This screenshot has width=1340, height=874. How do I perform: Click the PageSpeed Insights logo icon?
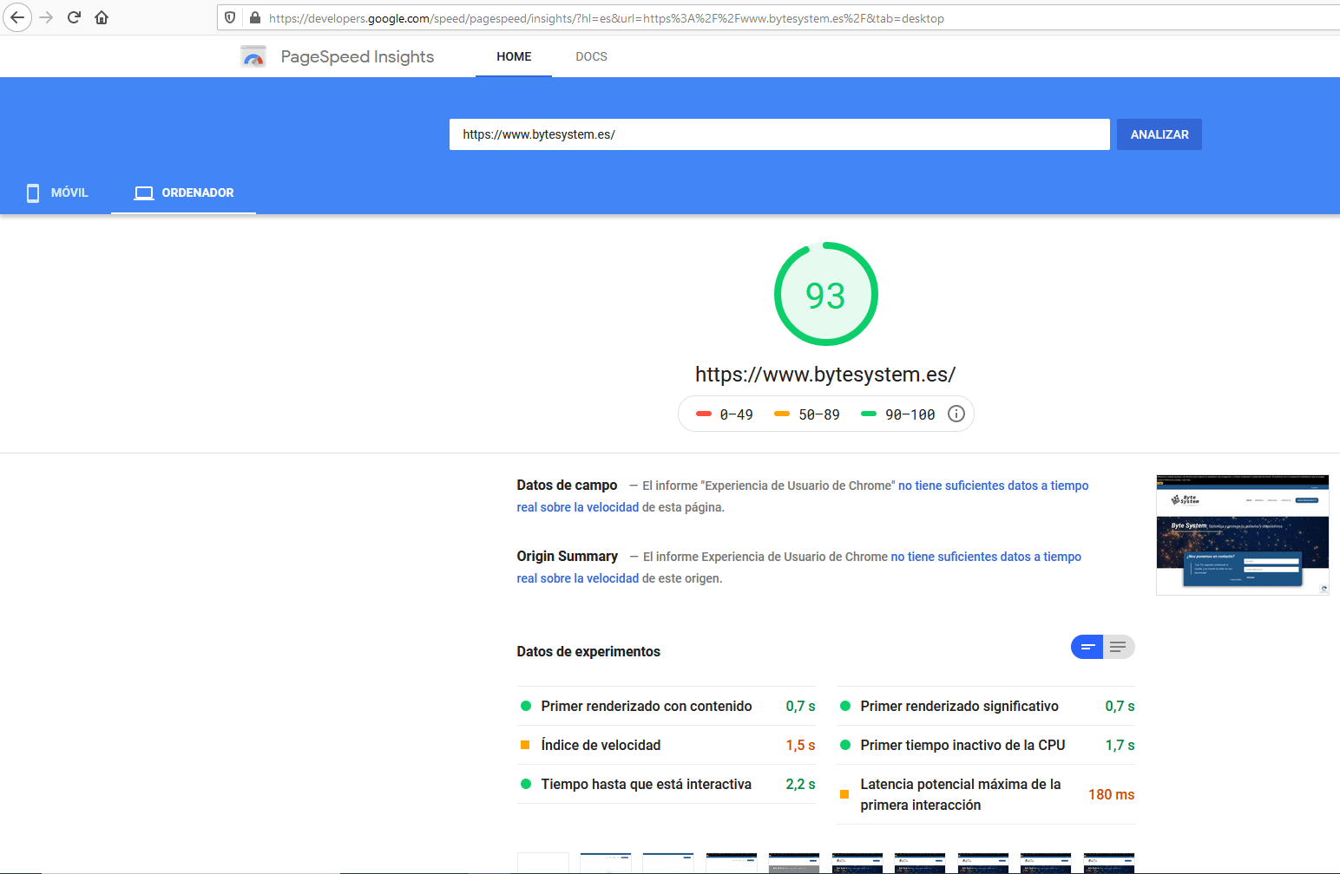click(x=253, y=57)
